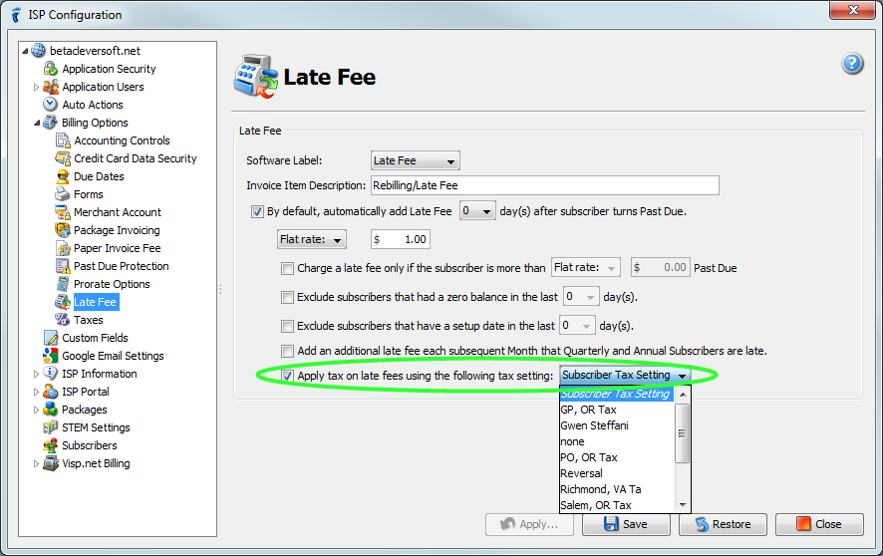Screen dimensions: 883x556
Task: Click the Credit Card Data Security icon
Action: (63, 158)
